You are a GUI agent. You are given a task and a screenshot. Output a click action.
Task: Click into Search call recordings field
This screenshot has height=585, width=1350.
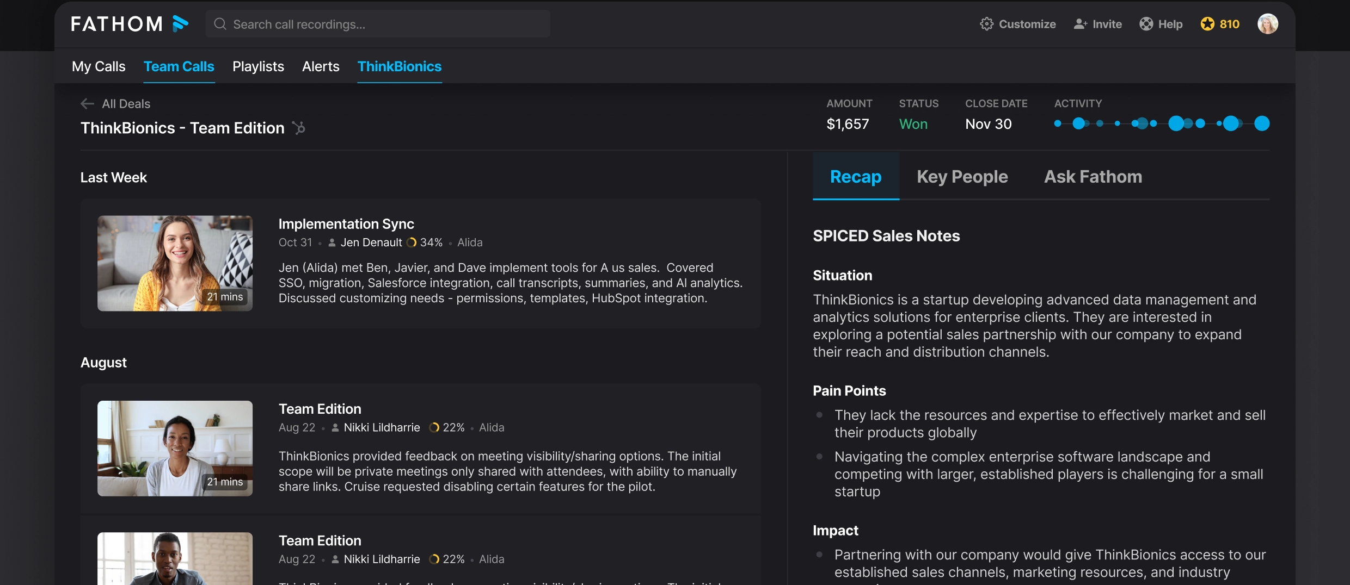pyautogui.click(x=378, y=24)
